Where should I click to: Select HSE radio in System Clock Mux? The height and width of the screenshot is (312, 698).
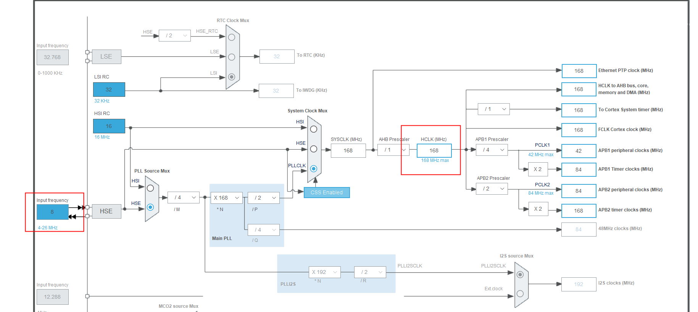pyautogui.click(x=314, y=149)
